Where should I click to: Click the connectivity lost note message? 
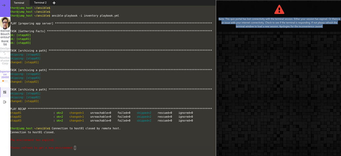click(x=279, y=23)
